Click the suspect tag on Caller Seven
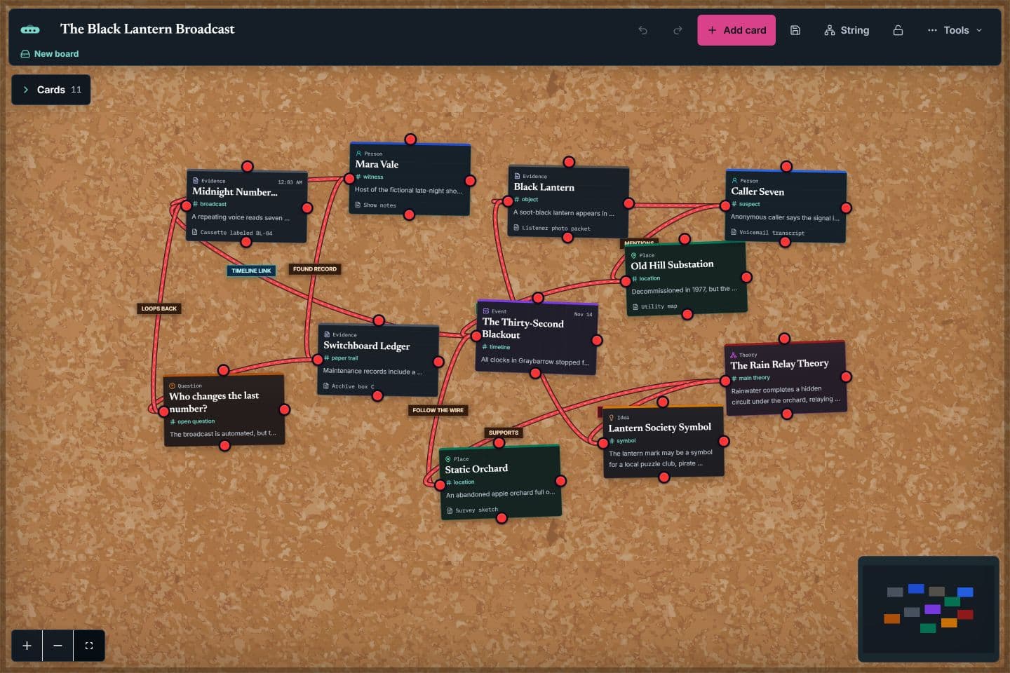1010x673 pixels. click(746, 204)
